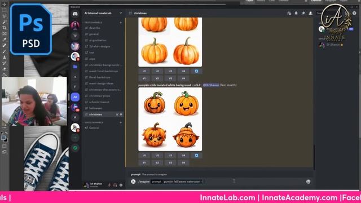Viewport: 361px width, 203px height.
Task: Select Photoshop Crop tool
Action: coord(4,28)
